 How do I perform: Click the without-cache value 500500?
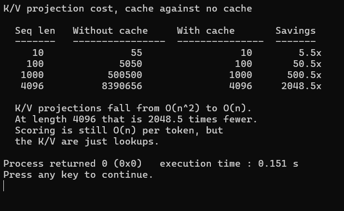(125, 75)
